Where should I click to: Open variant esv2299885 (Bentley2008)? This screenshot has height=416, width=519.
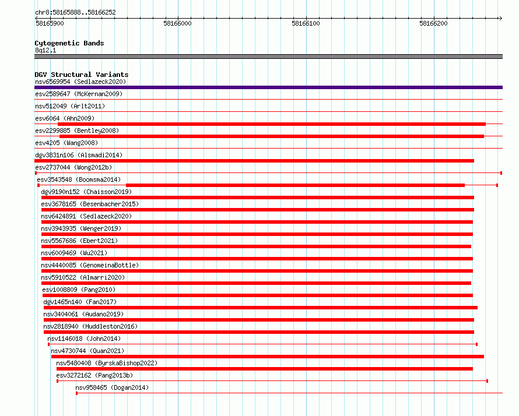click(x=77, y=131)
